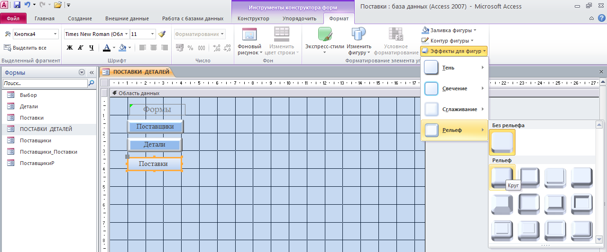Click Эффекты для фигур button
The width and height of the screenshot is (607, 252).
point(454,51)
